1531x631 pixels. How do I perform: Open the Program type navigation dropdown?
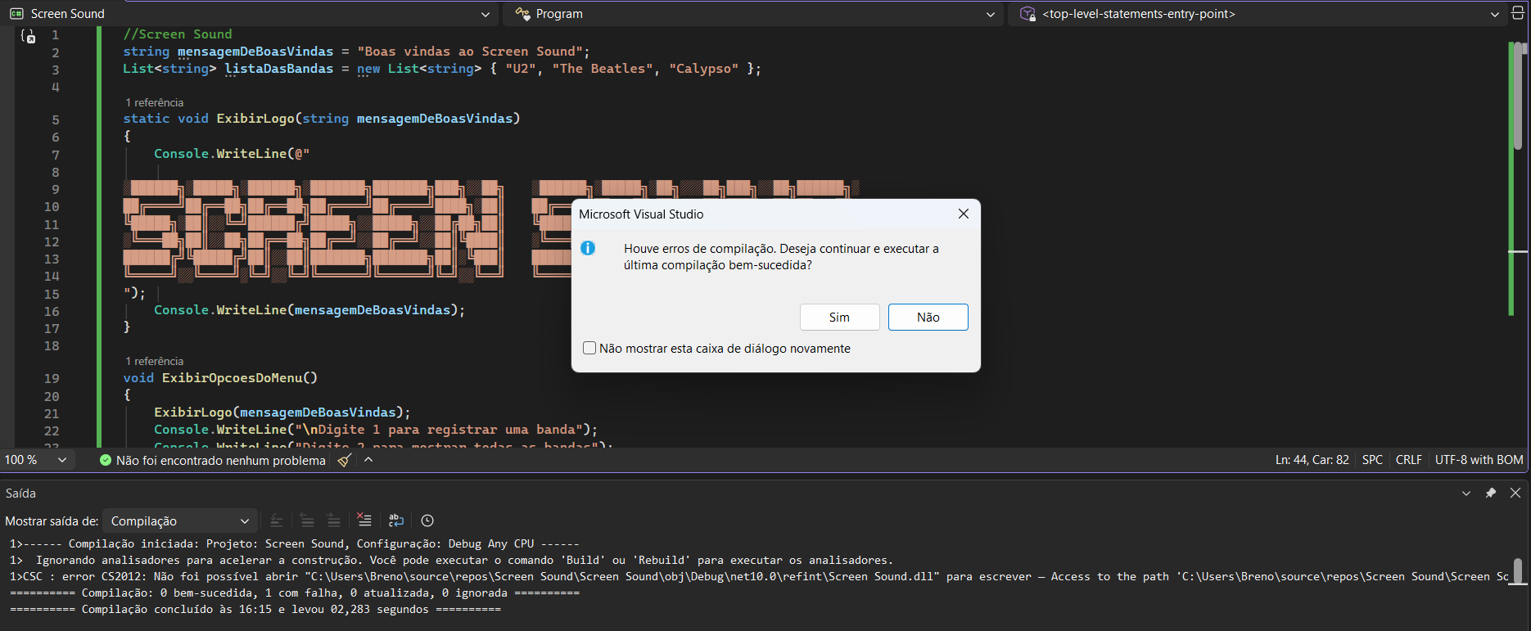point(991,14)
